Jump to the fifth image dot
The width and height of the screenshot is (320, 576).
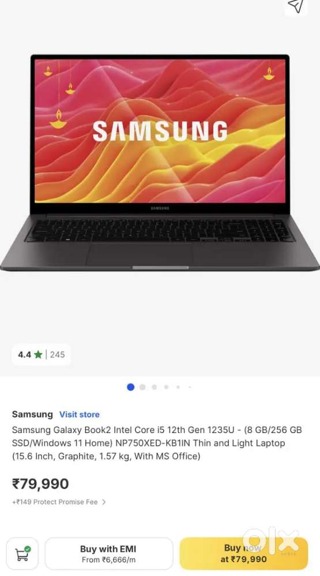(x=178, y=387)
